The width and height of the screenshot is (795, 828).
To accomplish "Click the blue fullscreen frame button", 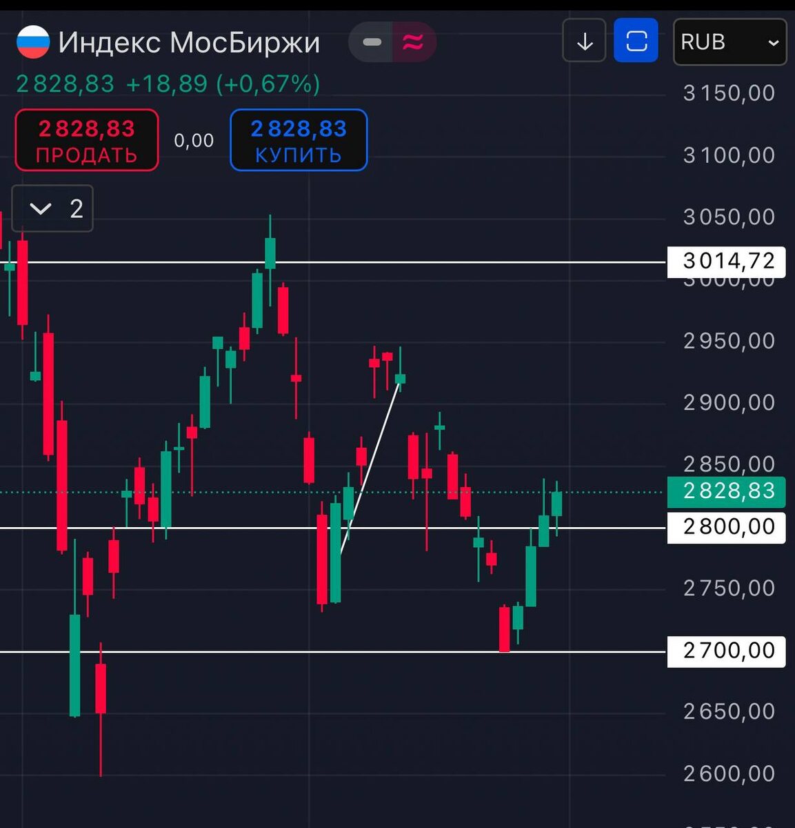I will point(636,41).
